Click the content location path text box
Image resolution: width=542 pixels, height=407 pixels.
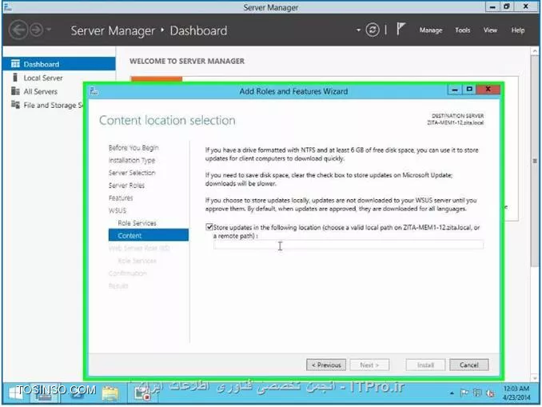349,245
